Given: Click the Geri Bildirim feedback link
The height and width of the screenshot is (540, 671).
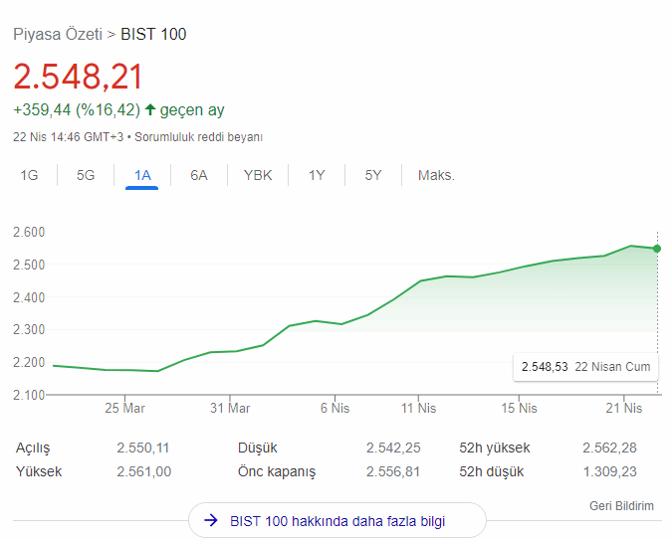Looking at the screenshot, I should [x=621, y=506].
